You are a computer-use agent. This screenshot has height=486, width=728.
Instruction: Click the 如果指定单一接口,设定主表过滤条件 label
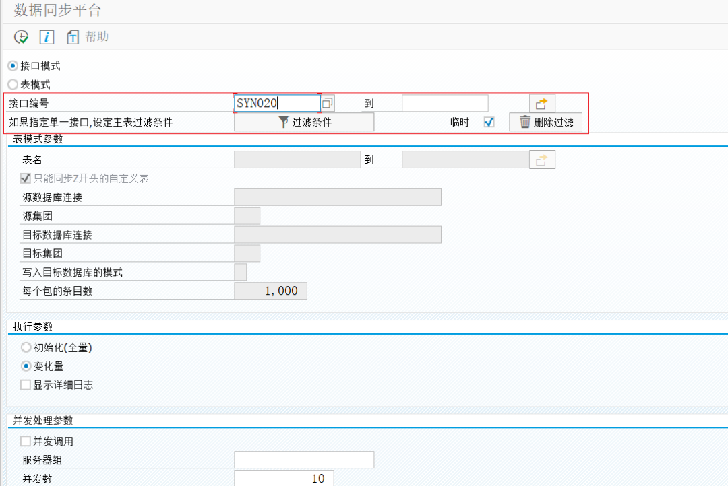[x=90, y=122]
